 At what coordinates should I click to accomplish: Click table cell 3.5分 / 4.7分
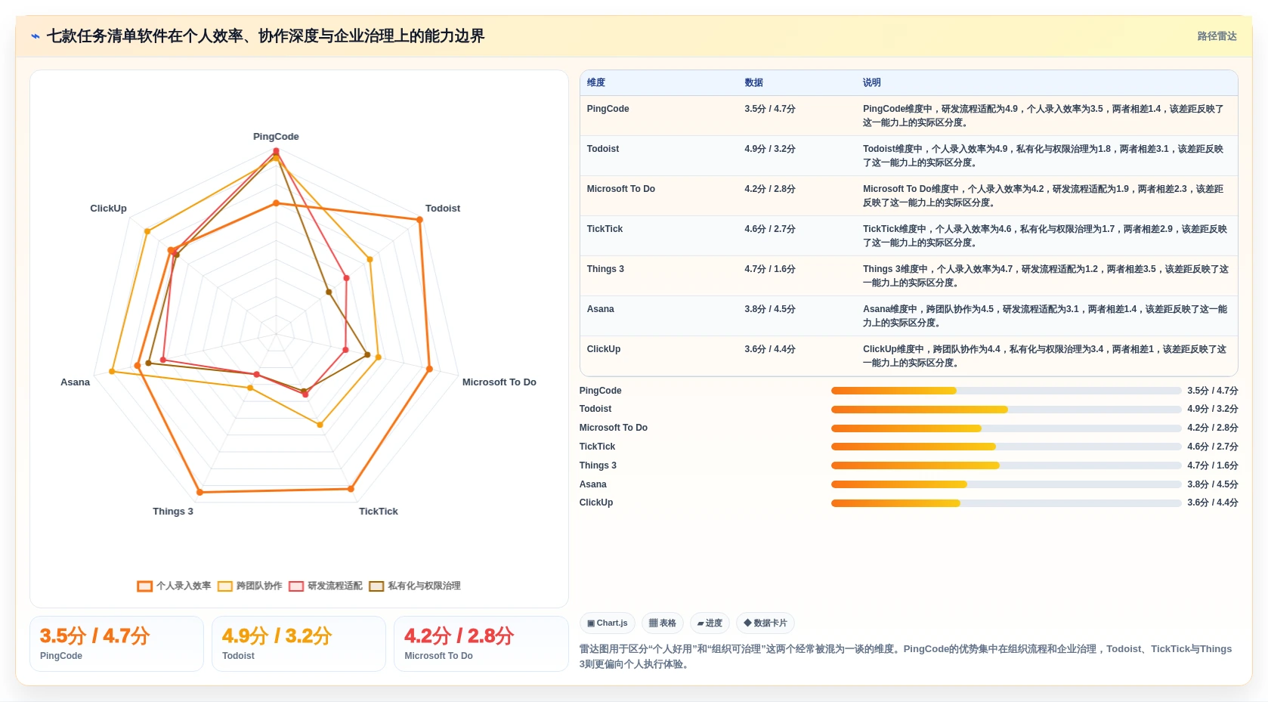point(770,109)
